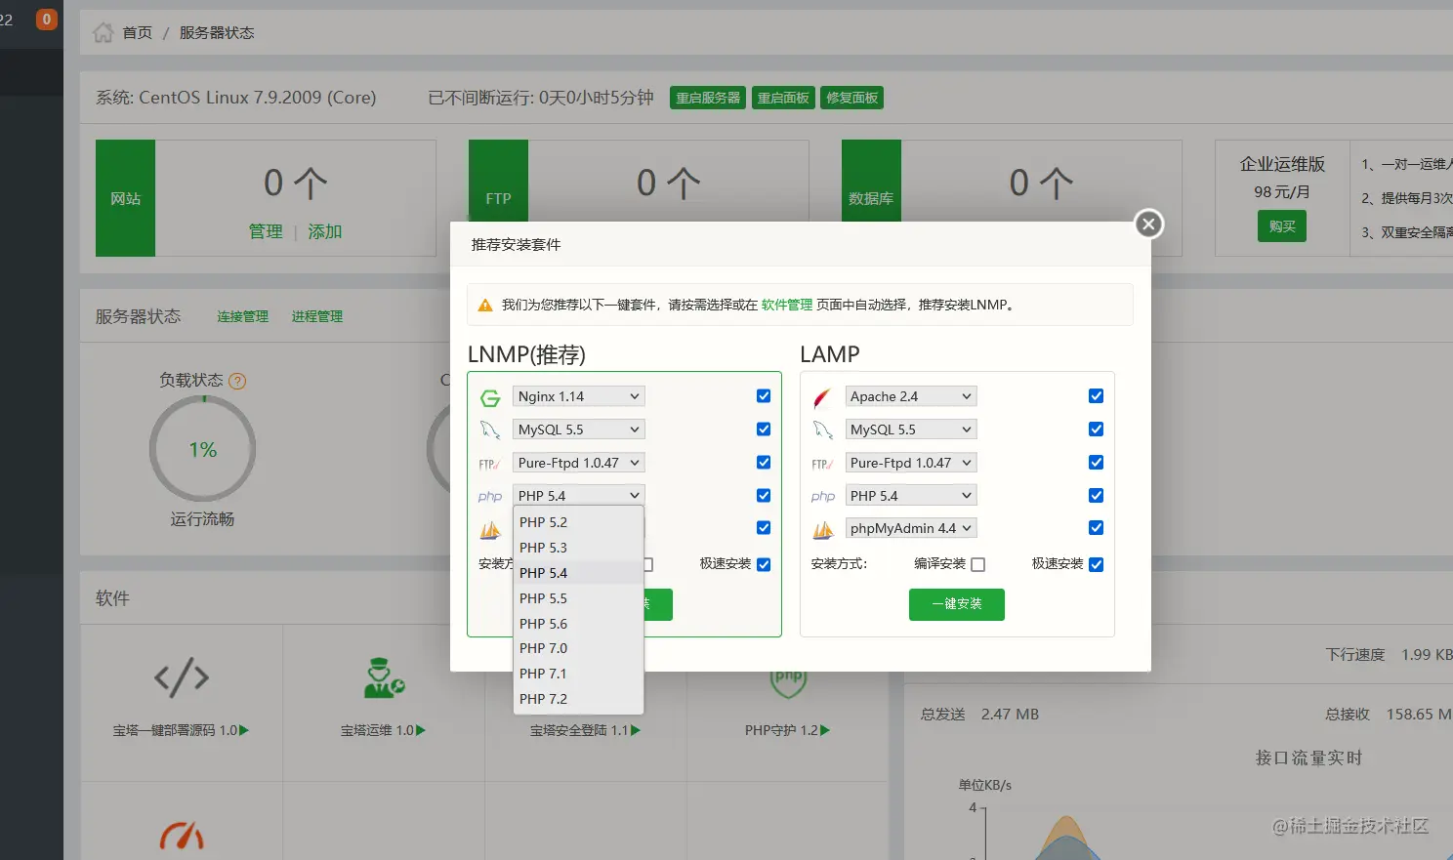The height and width of the screenshot is (860, 1453).
Task: Click the purchase button for enterprise edition
Action: 1281,226
